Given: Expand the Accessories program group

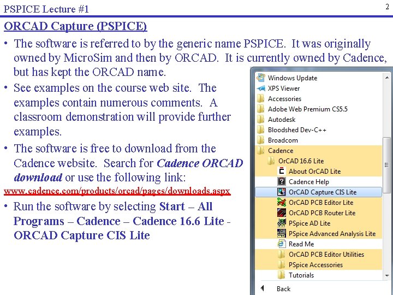Looking at the screenshot, I should [319, 98].
